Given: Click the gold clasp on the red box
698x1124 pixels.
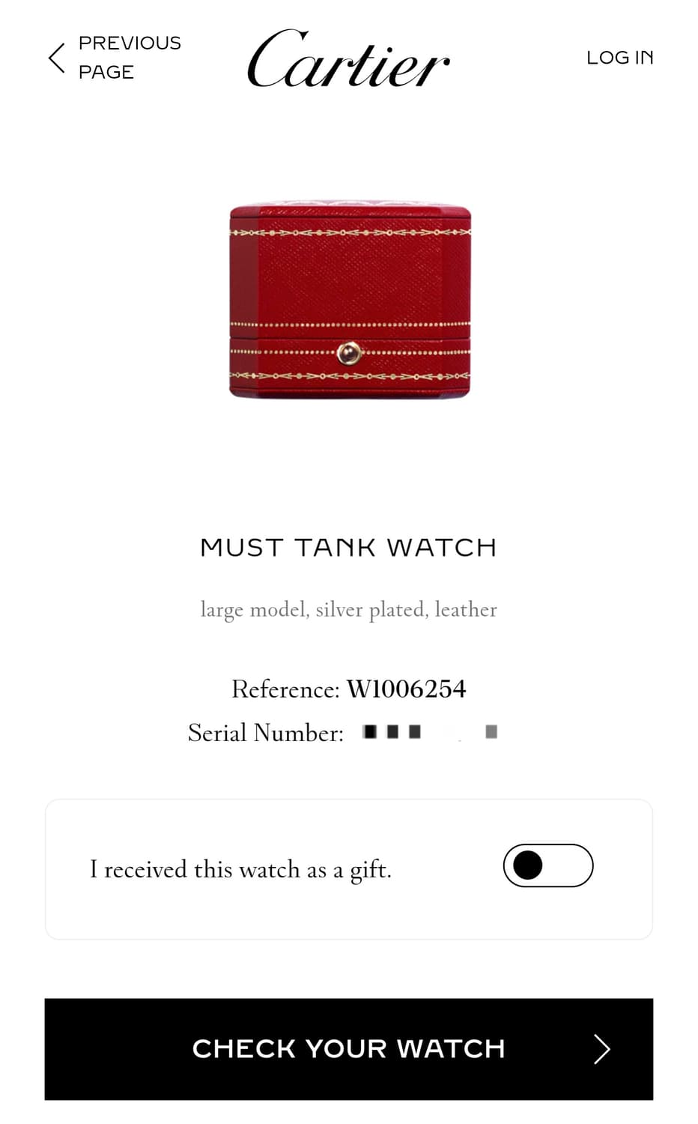Looking at the screenshot, I should tap(349, 352).
